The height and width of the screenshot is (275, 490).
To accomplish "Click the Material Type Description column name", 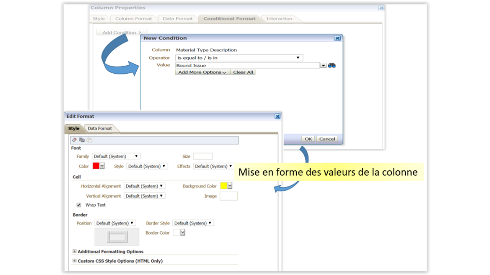I will coord(206,50).
